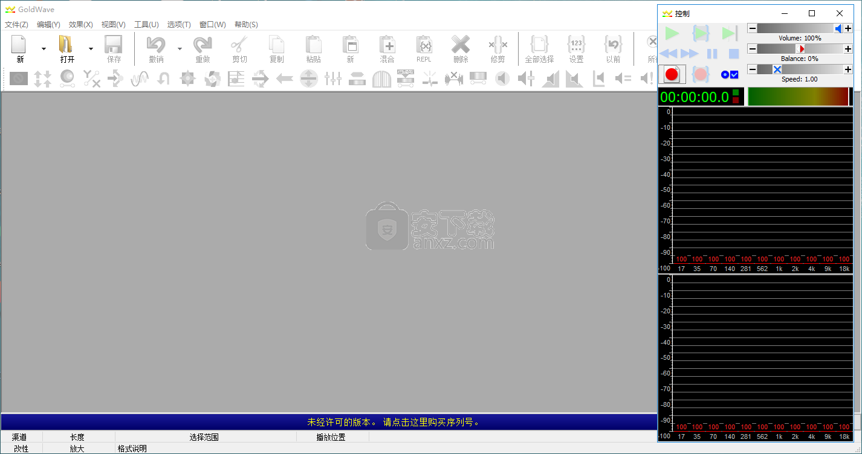Click the up-down arrows effect icon

pos(43,78)
